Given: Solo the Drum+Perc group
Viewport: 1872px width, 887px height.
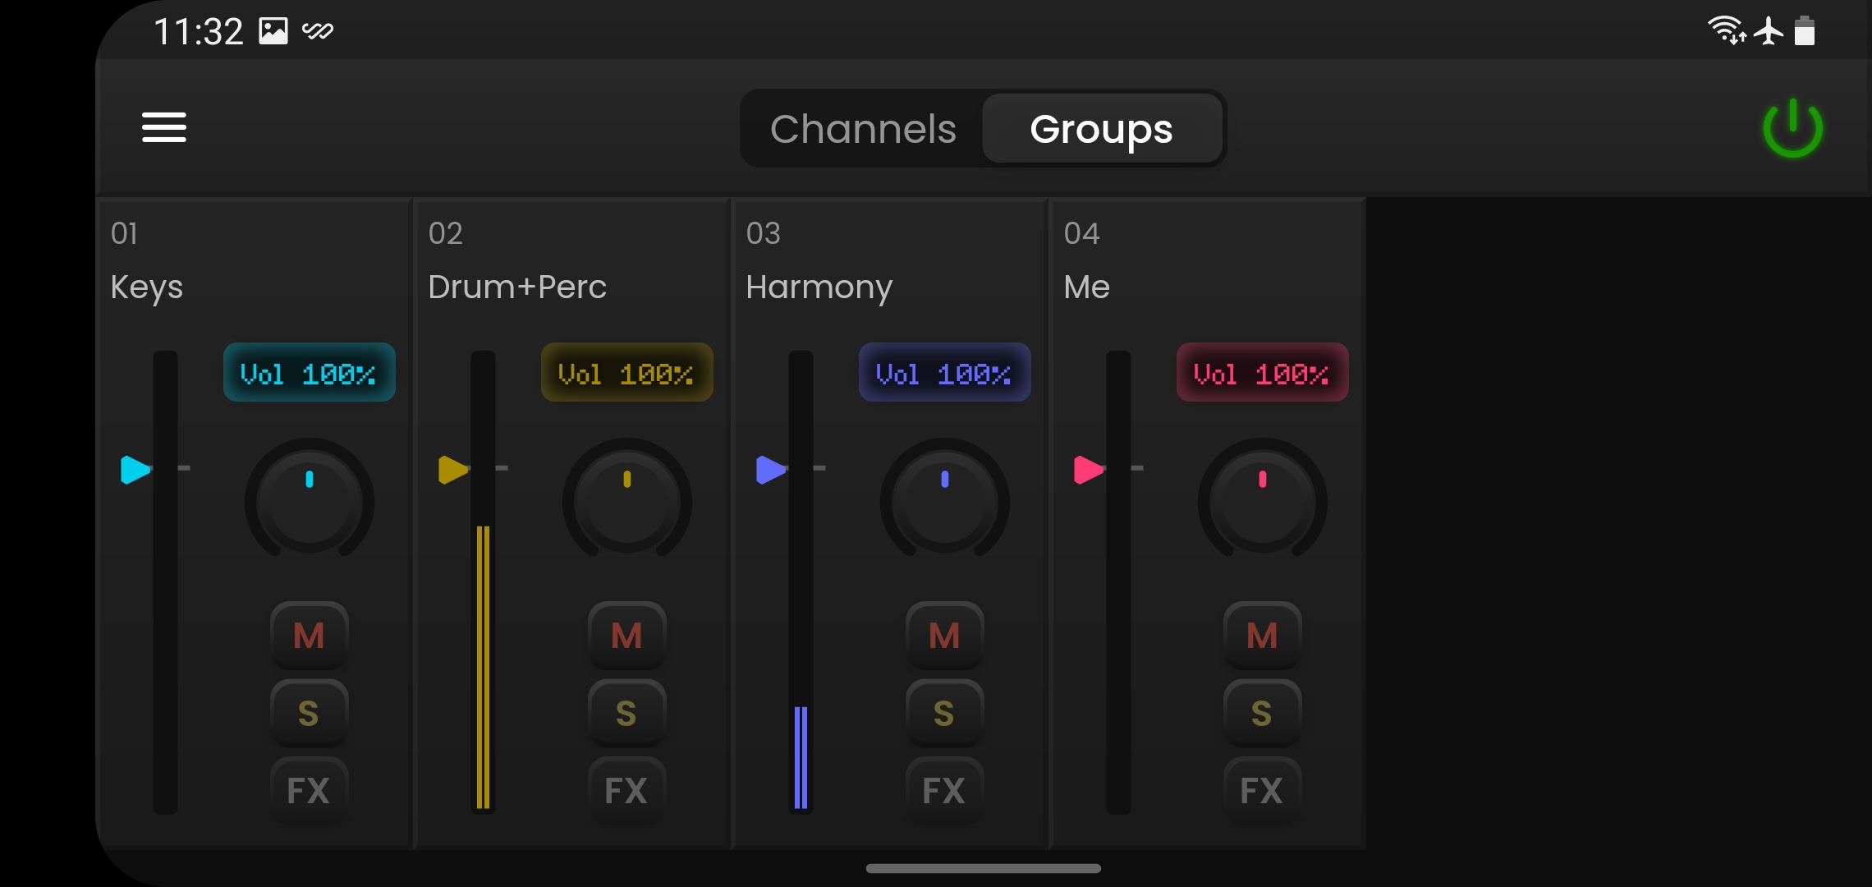Looking at the screenshot, I should coord(626,713).
